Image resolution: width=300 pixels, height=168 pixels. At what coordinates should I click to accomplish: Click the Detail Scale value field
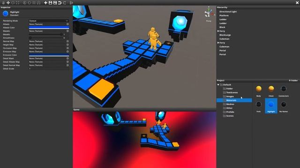pyautogui.click(x=49, y=69)
